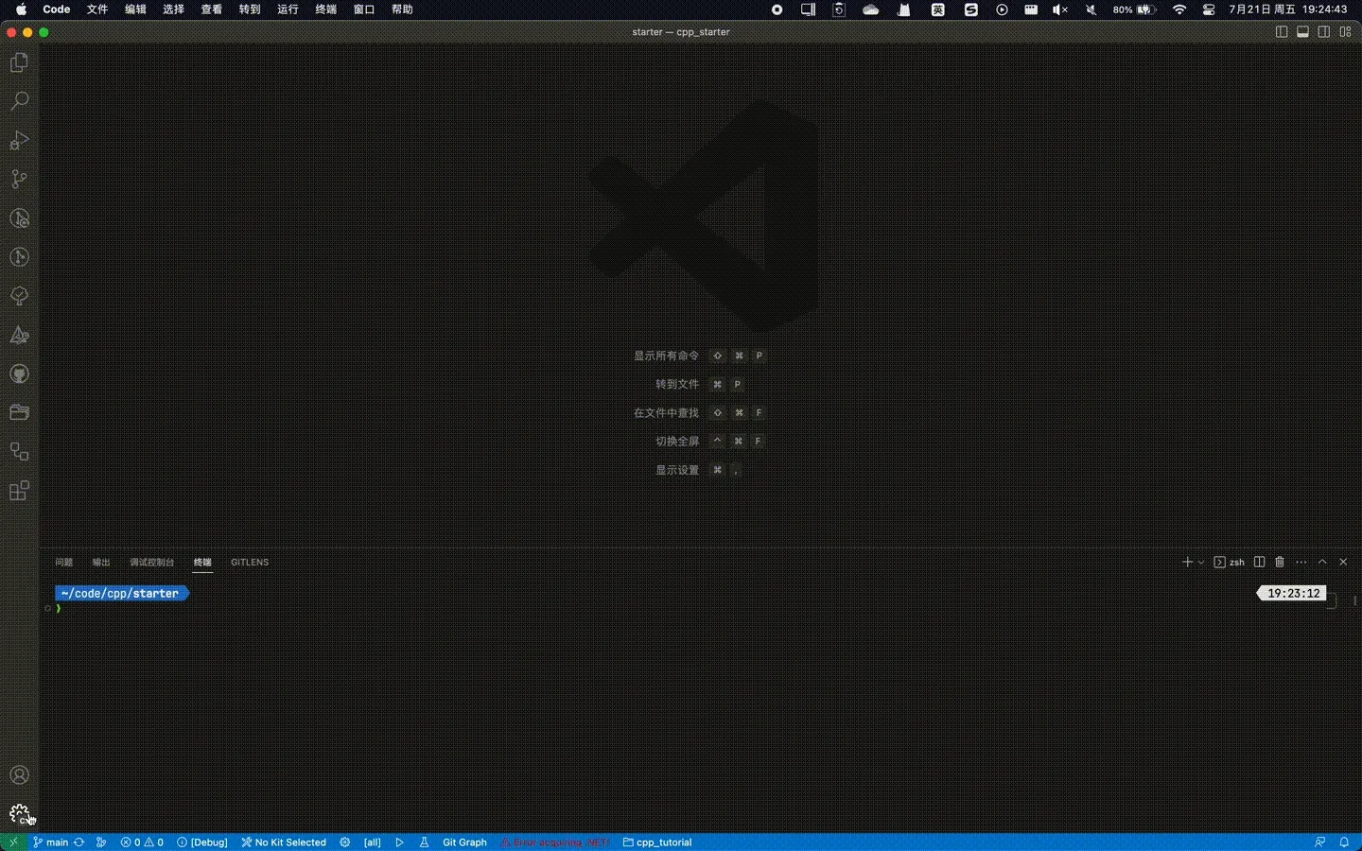This screenshot has height=851, width=1362.
Task: Open the 文件 menu
Action: [97, 9]
